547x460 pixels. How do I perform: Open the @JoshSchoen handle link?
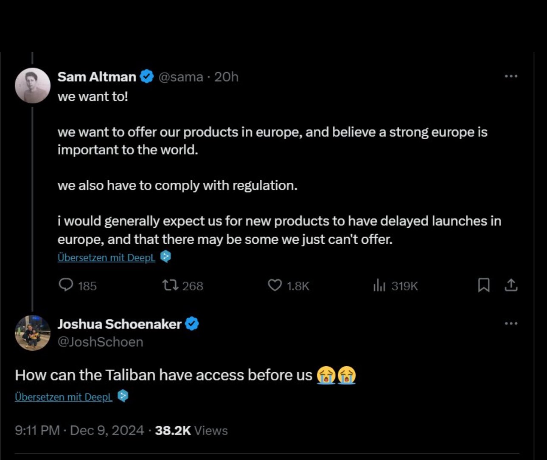(x=101, y=342)
